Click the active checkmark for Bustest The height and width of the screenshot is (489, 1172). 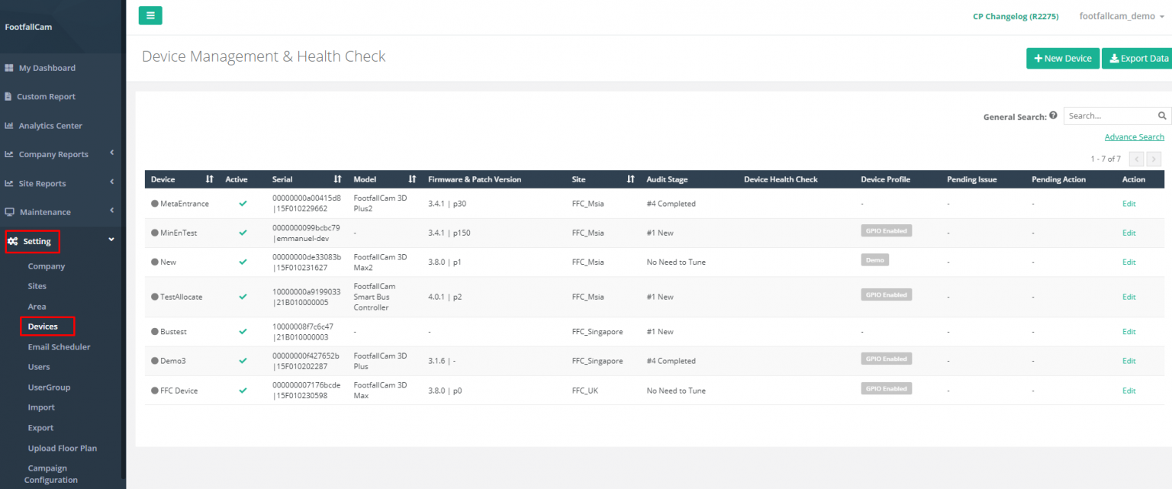[243, 332]
